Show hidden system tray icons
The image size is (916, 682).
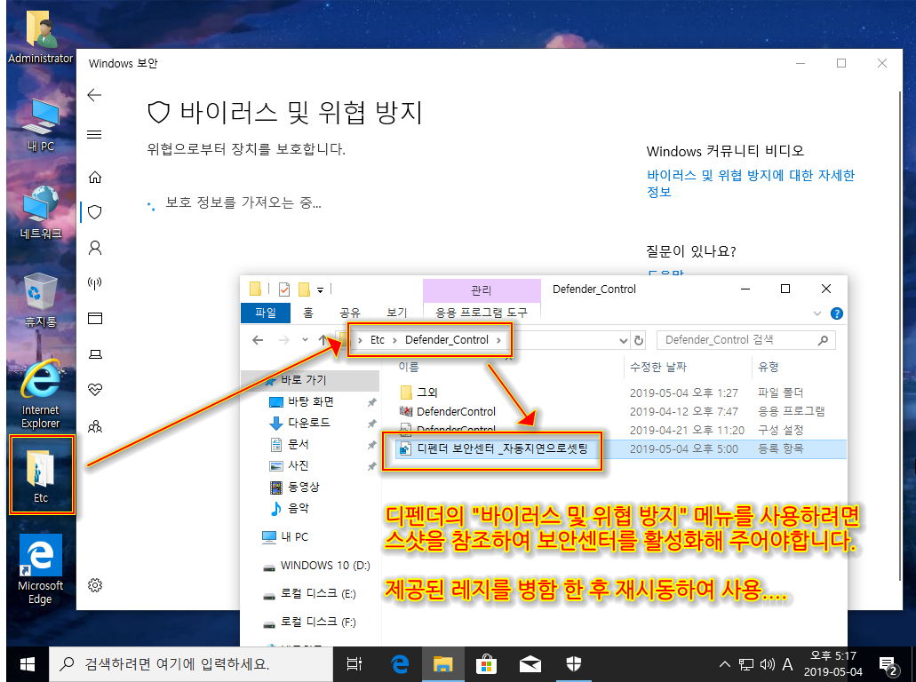click(x=724, y=664)
